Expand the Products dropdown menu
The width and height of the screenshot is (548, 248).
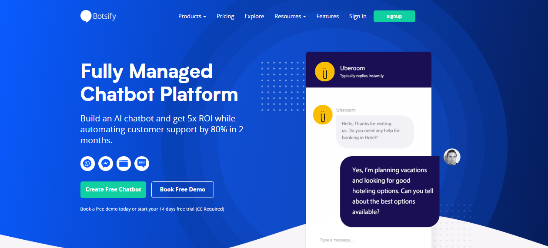192,16
